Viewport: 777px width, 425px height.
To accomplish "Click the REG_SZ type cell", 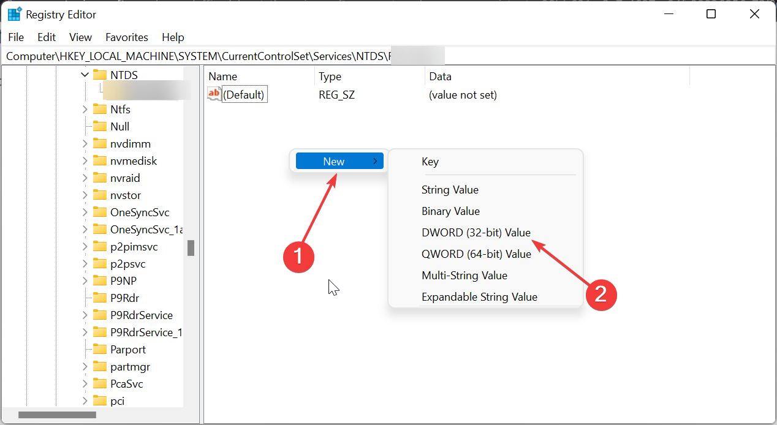I will click(336, 95).
